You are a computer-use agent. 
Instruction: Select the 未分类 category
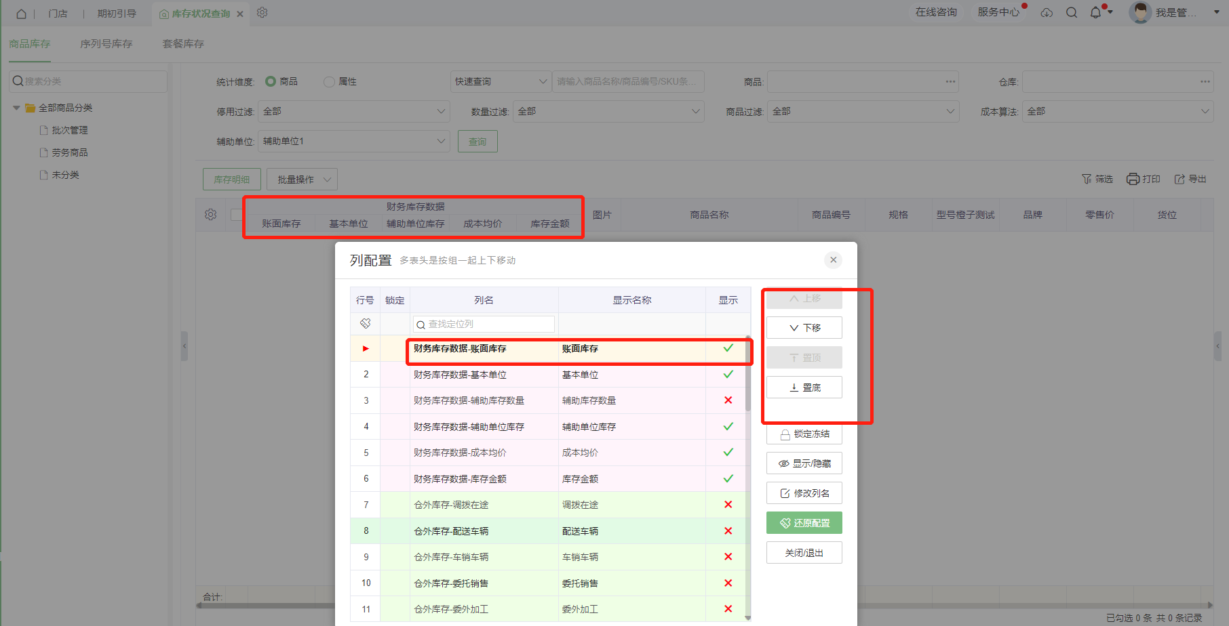[x=65, y=175]
